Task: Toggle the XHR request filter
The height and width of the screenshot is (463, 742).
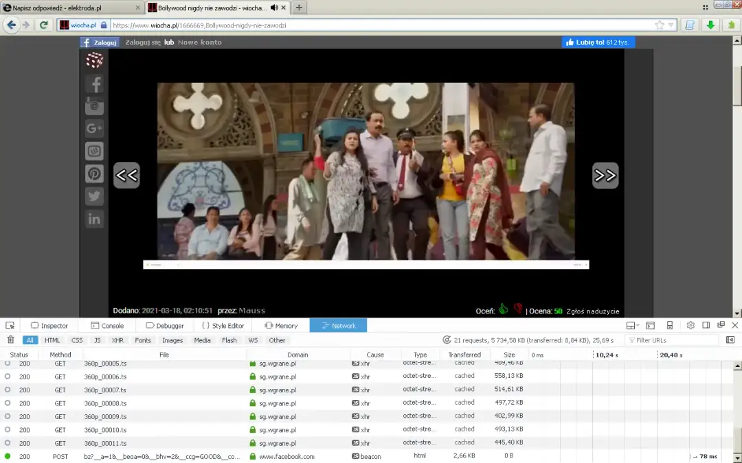Action: point(117,340)
